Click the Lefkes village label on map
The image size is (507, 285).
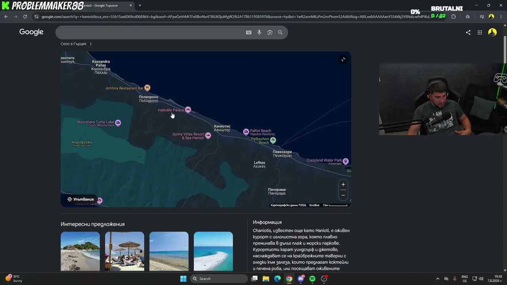(x=259, y=165)
